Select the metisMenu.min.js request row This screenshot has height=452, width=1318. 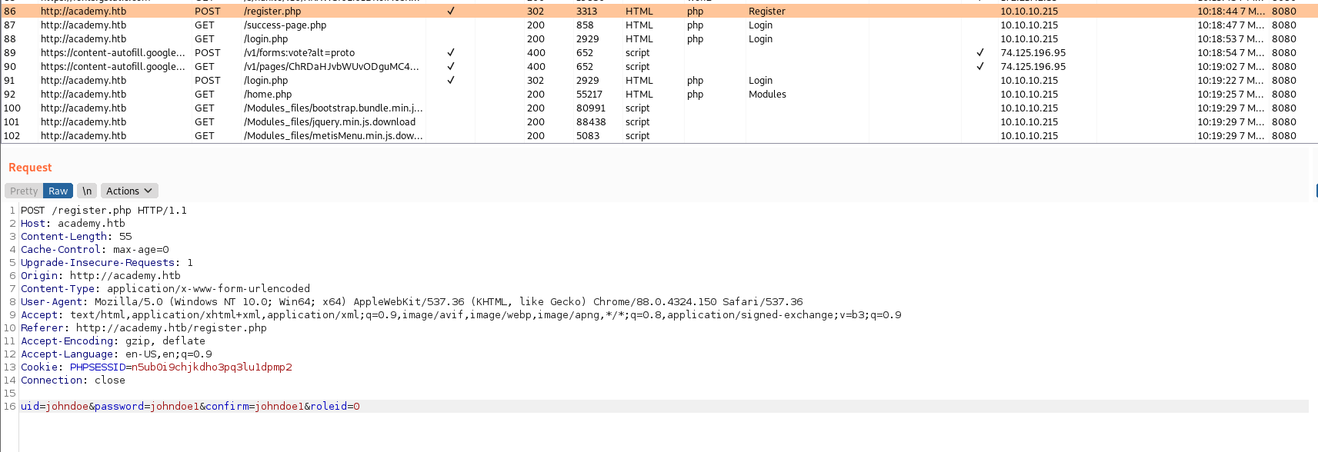click(x=332, y=136)
